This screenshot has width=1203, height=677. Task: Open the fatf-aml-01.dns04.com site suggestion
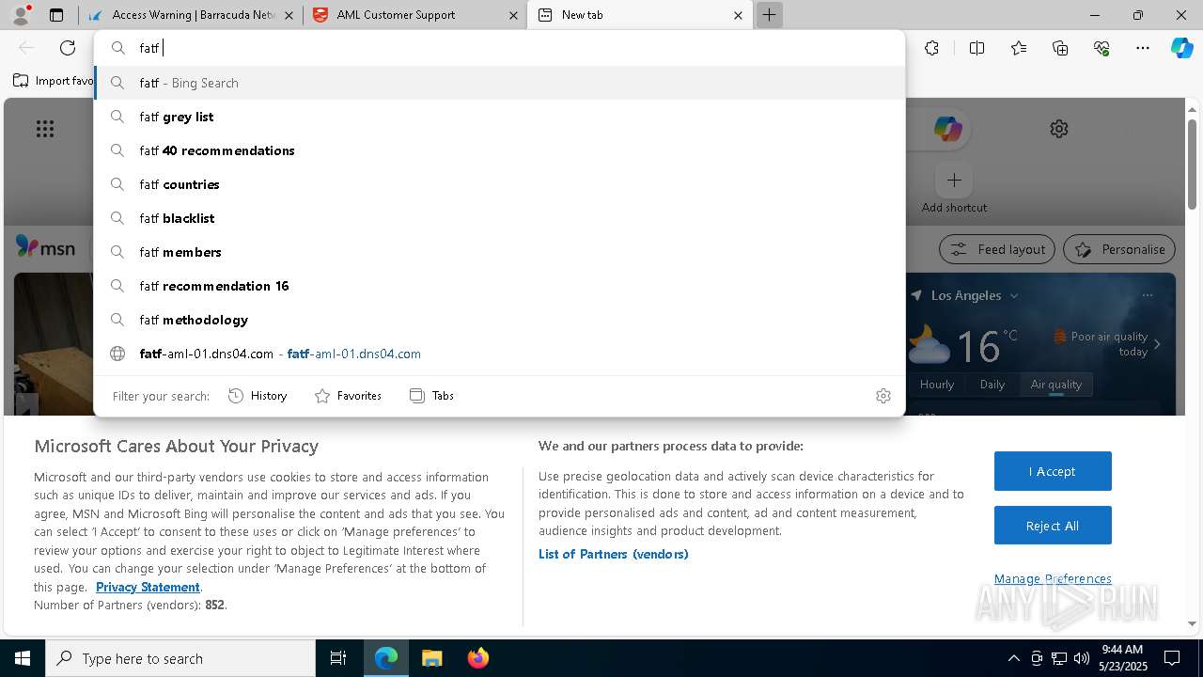tap(499, 354)
